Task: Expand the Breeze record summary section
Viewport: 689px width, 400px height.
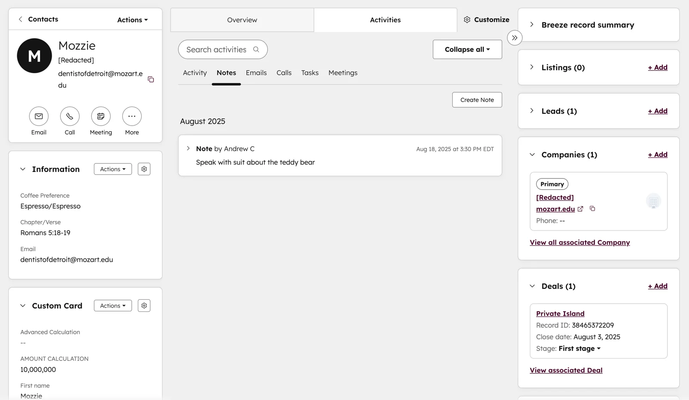Action: point(532,25)
